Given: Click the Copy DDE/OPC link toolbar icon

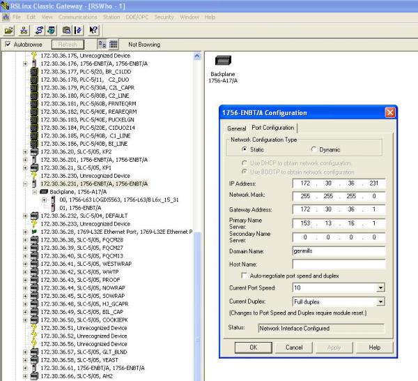Looking at the screenshot, I should [x=66, y=31].
